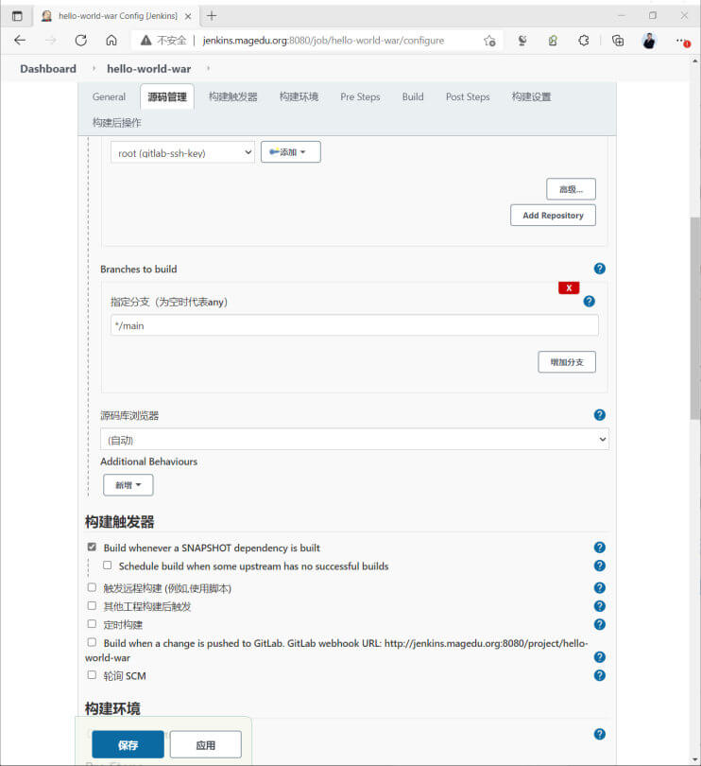Switch to the Build tab
The image size is (701, 766).
(413, 96)
